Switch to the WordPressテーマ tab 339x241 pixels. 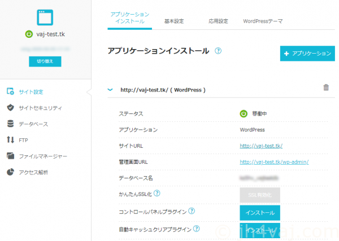[x=262, y=21]
